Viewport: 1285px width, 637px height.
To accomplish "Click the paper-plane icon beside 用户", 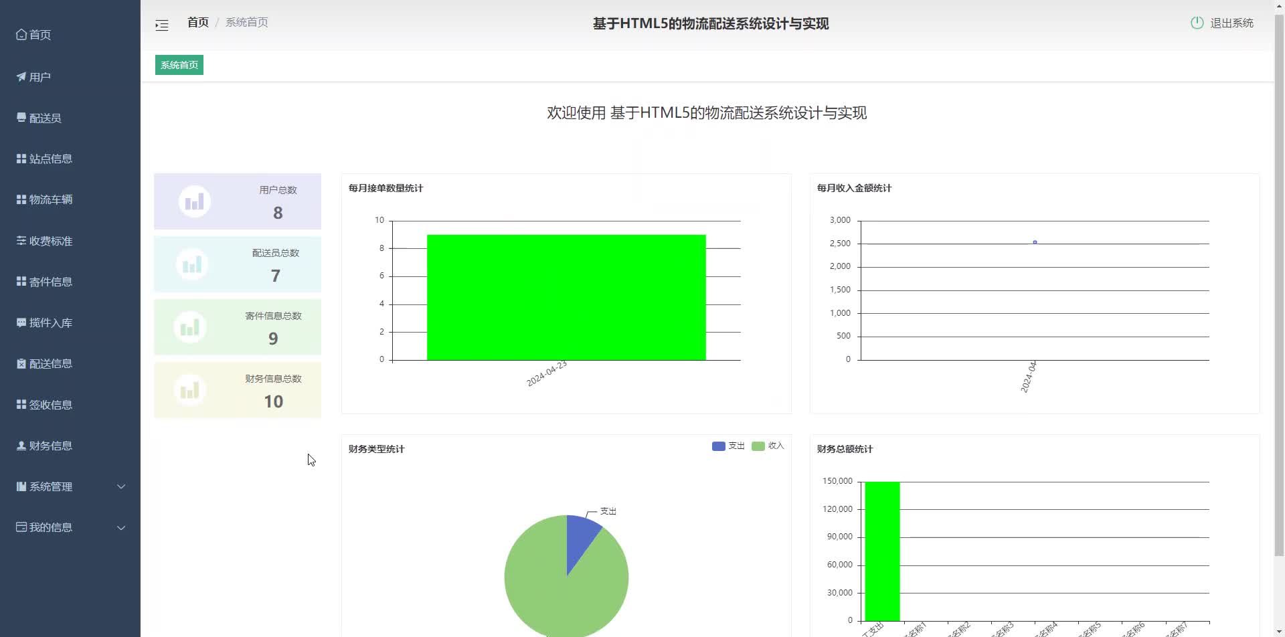I will point(21,77).
